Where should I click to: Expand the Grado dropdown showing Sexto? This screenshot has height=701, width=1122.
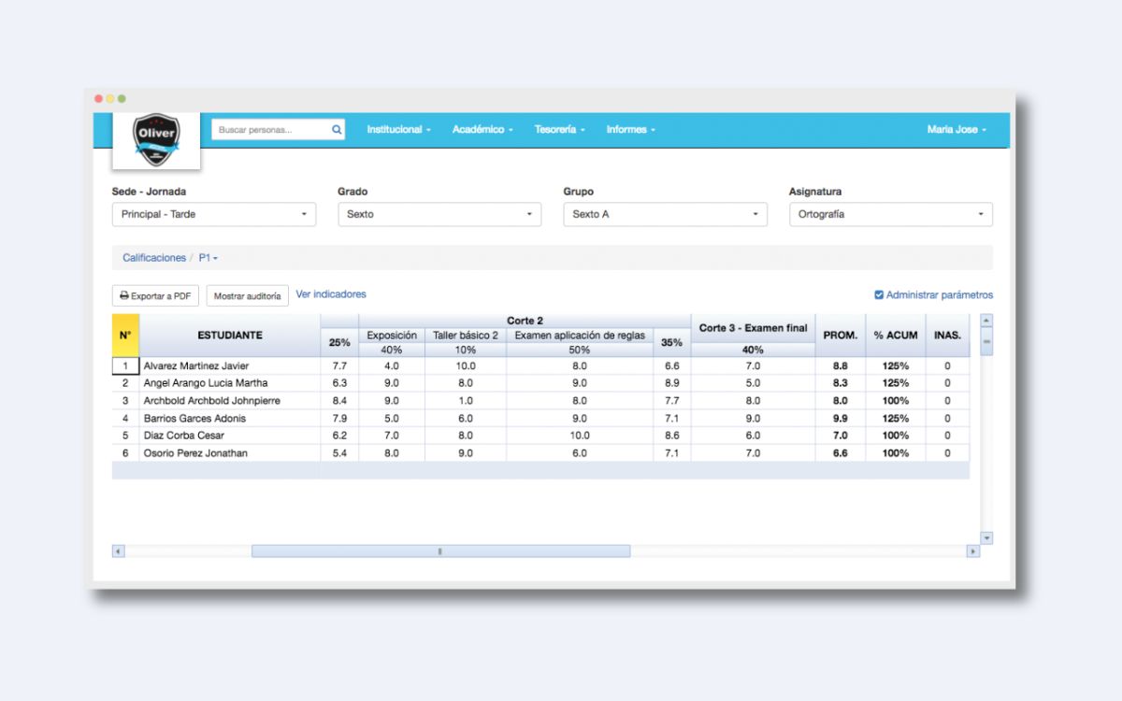point(439,214)
